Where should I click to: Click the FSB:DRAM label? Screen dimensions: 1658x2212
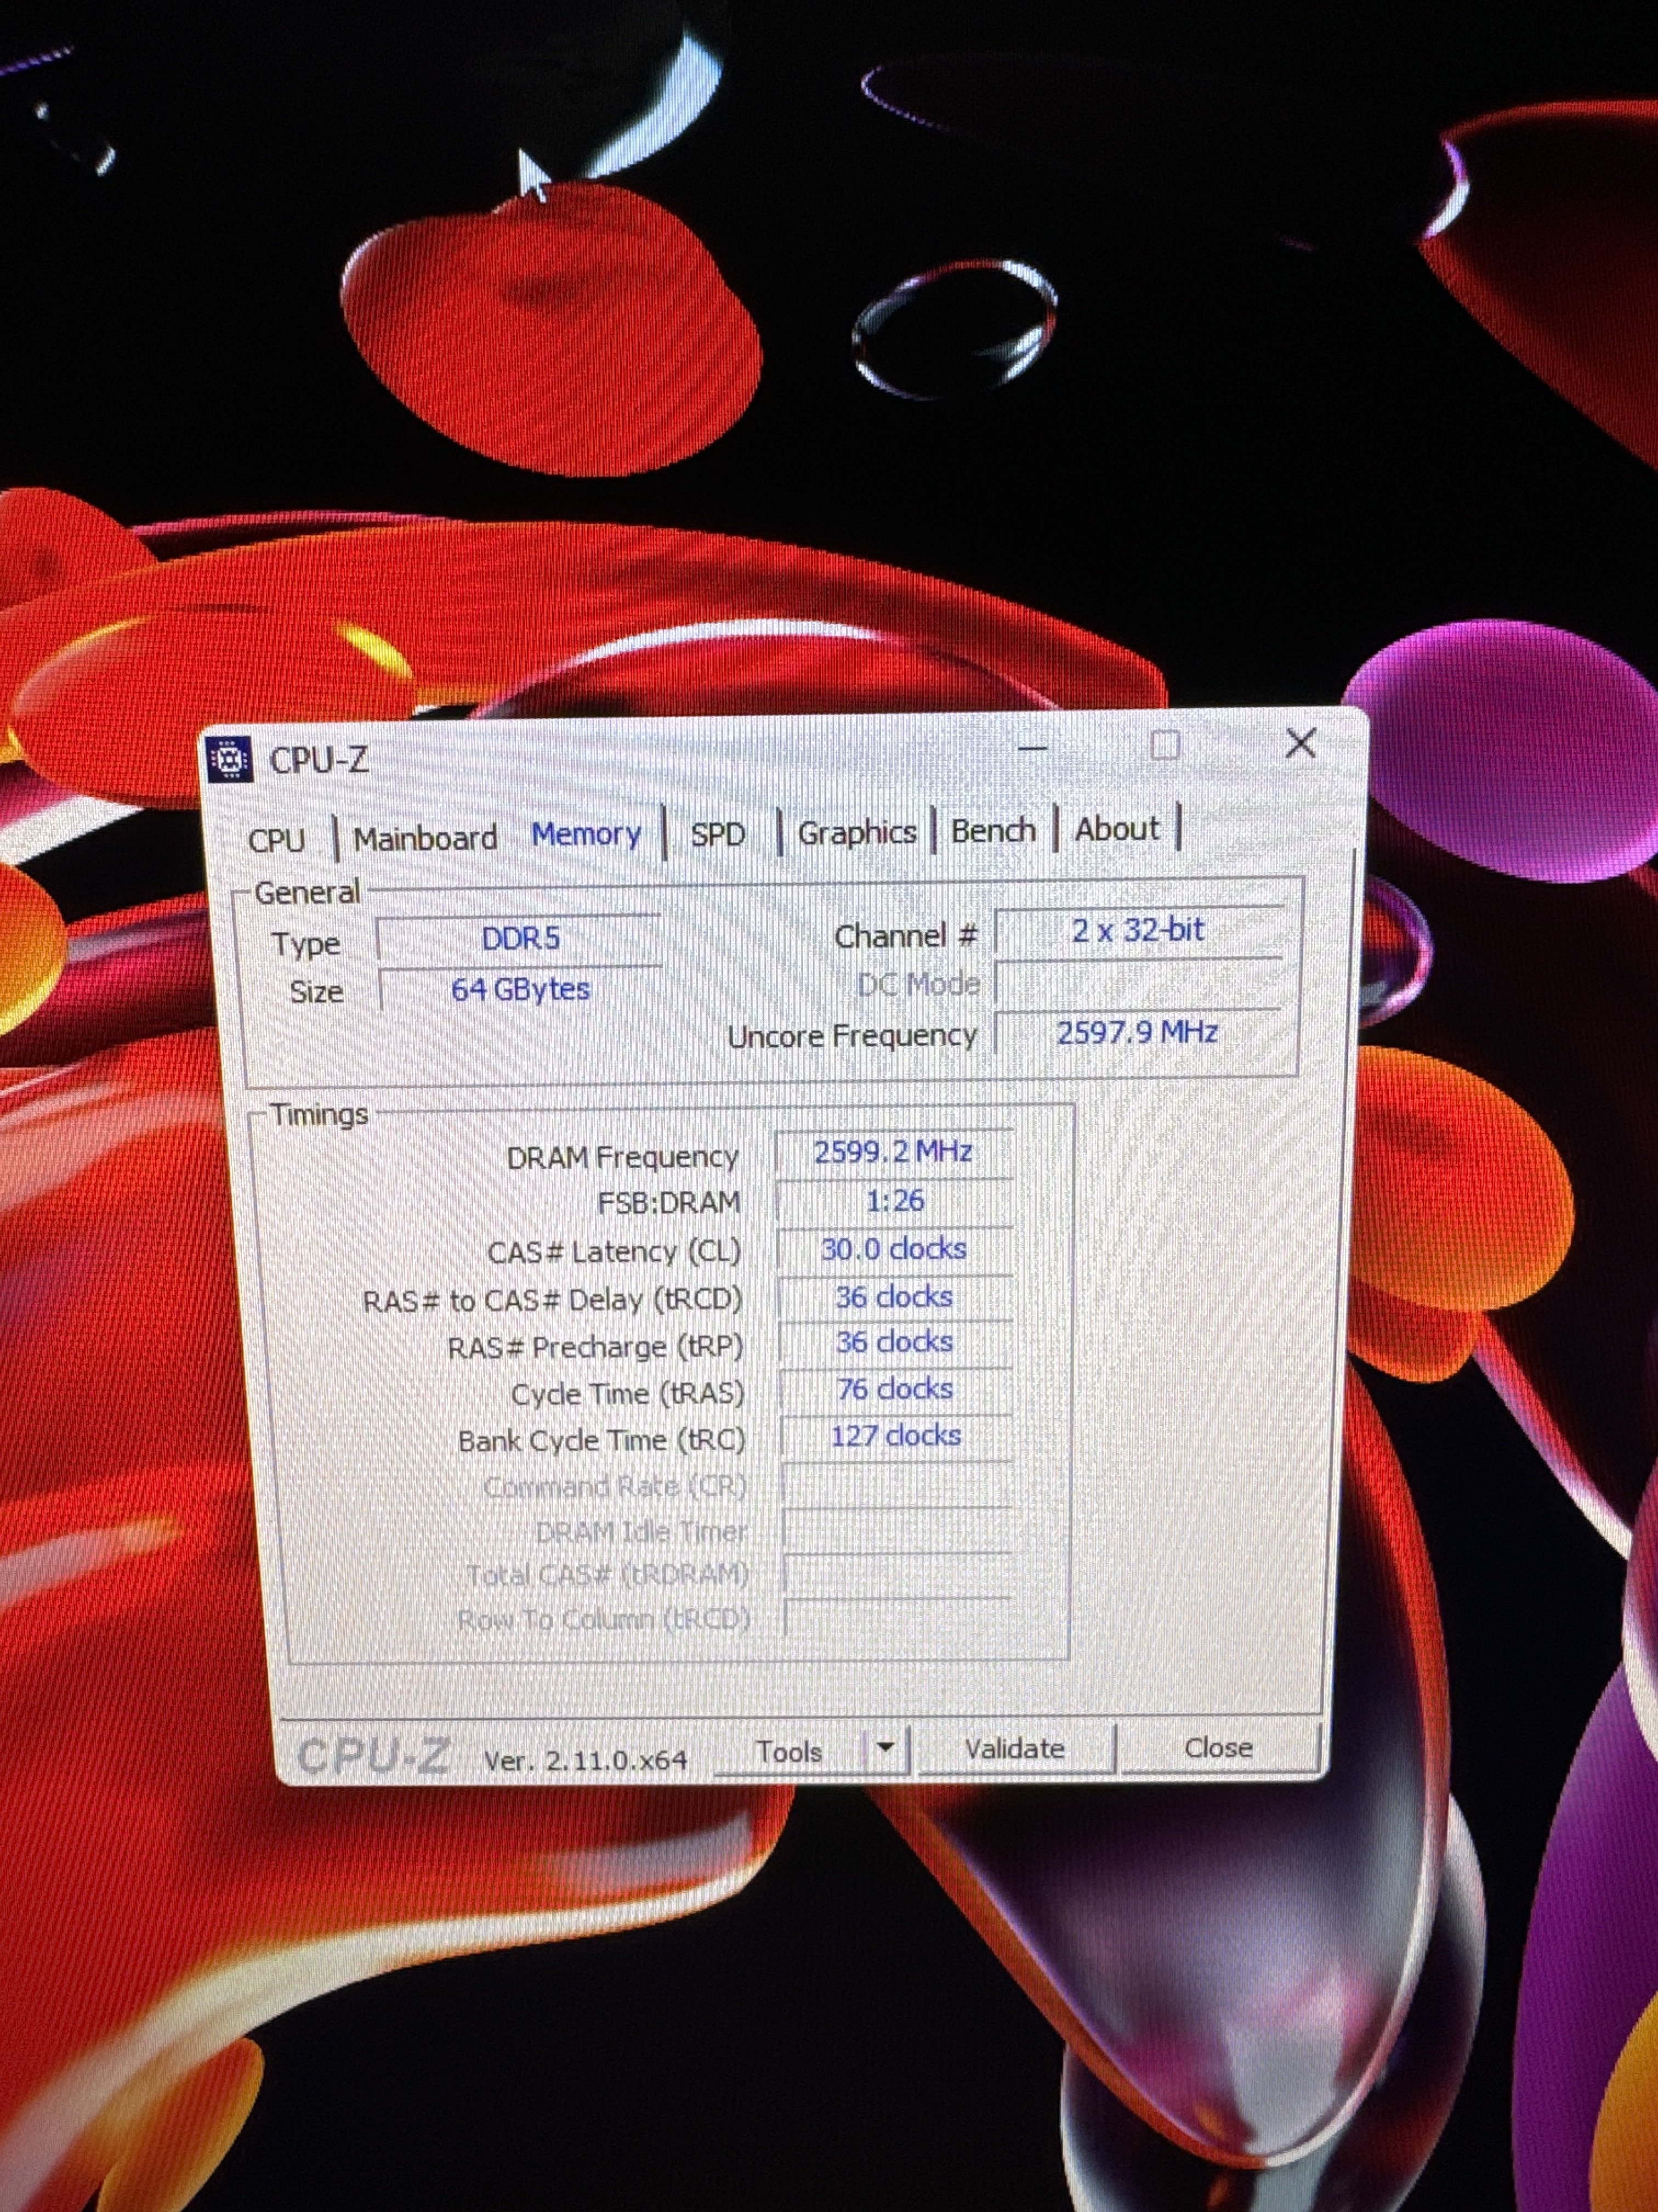click(668, 1203)
